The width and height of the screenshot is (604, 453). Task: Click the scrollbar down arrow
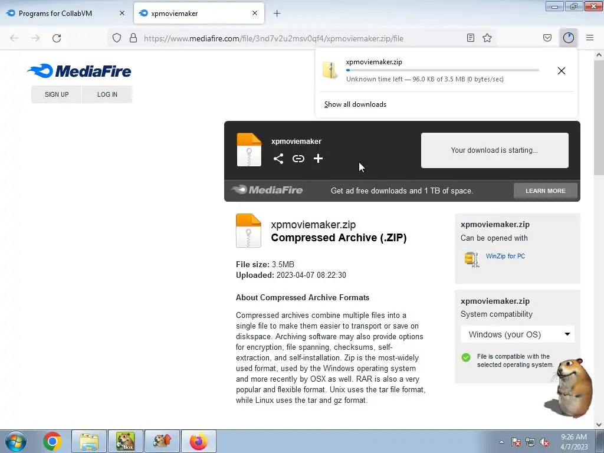pos(599,425)
